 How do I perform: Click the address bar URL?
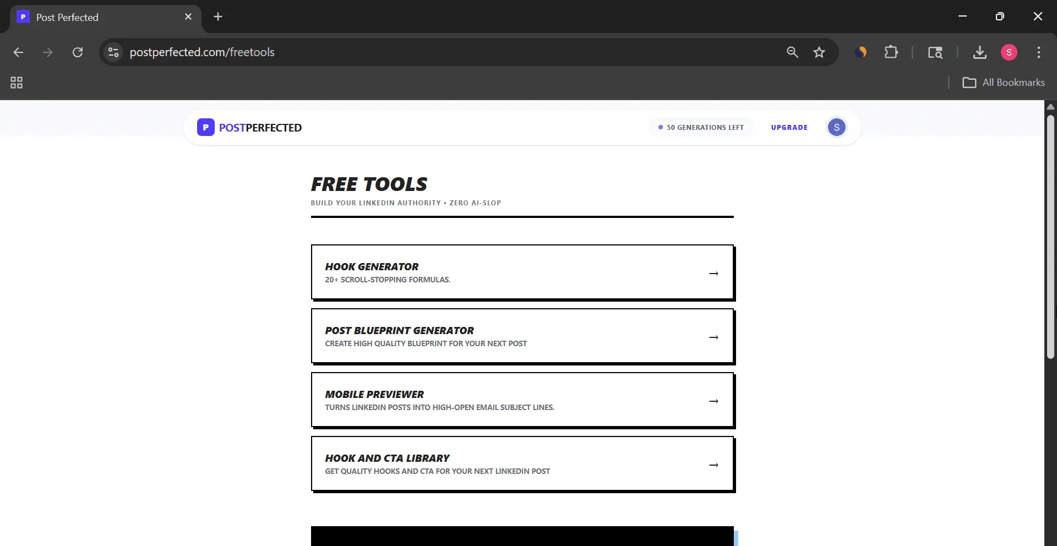202,52
